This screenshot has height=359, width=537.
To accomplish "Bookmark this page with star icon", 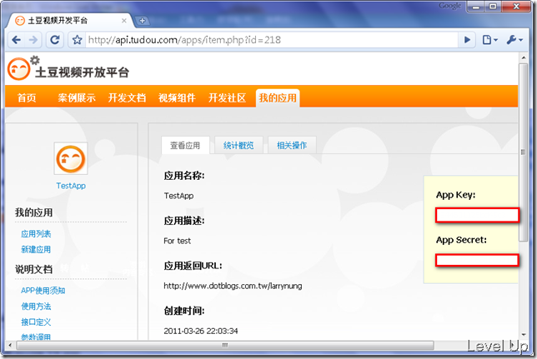I will 77,40.
